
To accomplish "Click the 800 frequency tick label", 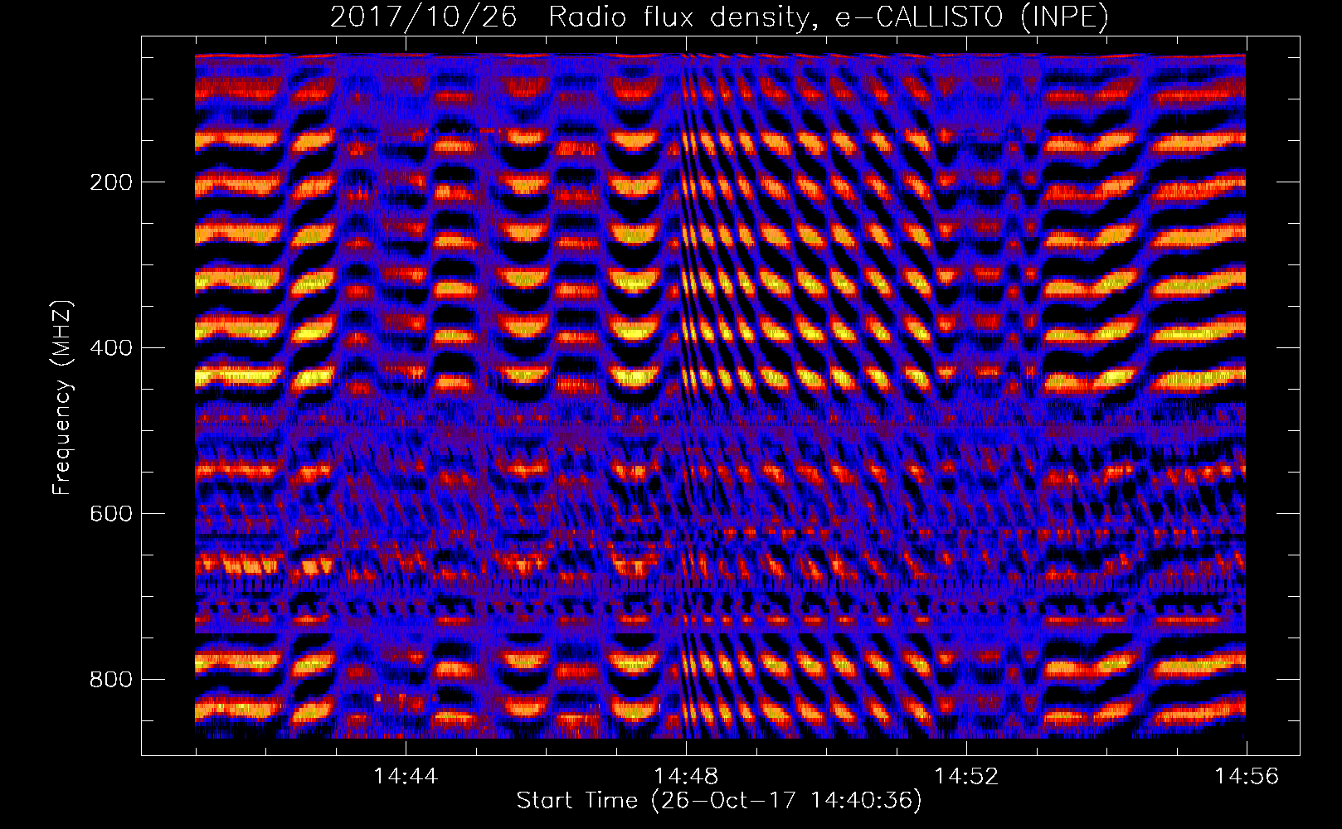I will (111, 679).
